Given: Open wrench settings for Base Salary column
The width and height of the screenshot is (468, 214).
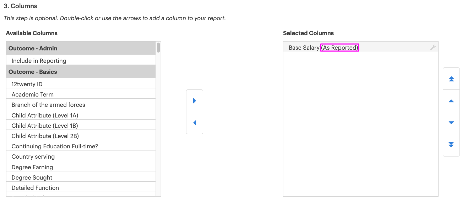Looking at the screenshot, I should (432, 48).
